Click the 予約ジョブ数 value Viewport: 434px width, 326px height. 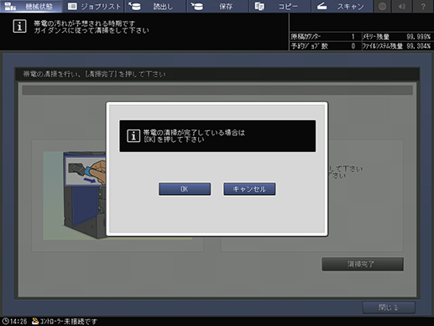coord(353,46)
